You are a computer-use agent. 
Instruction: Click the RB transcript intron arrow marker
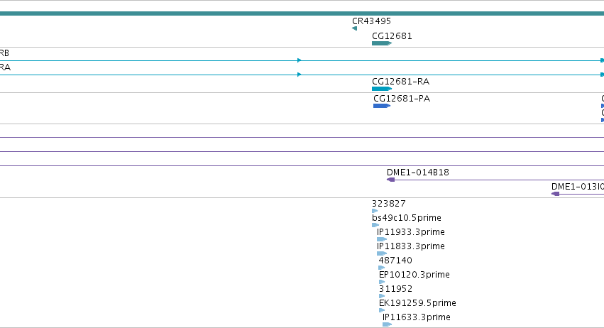[300, 60]
